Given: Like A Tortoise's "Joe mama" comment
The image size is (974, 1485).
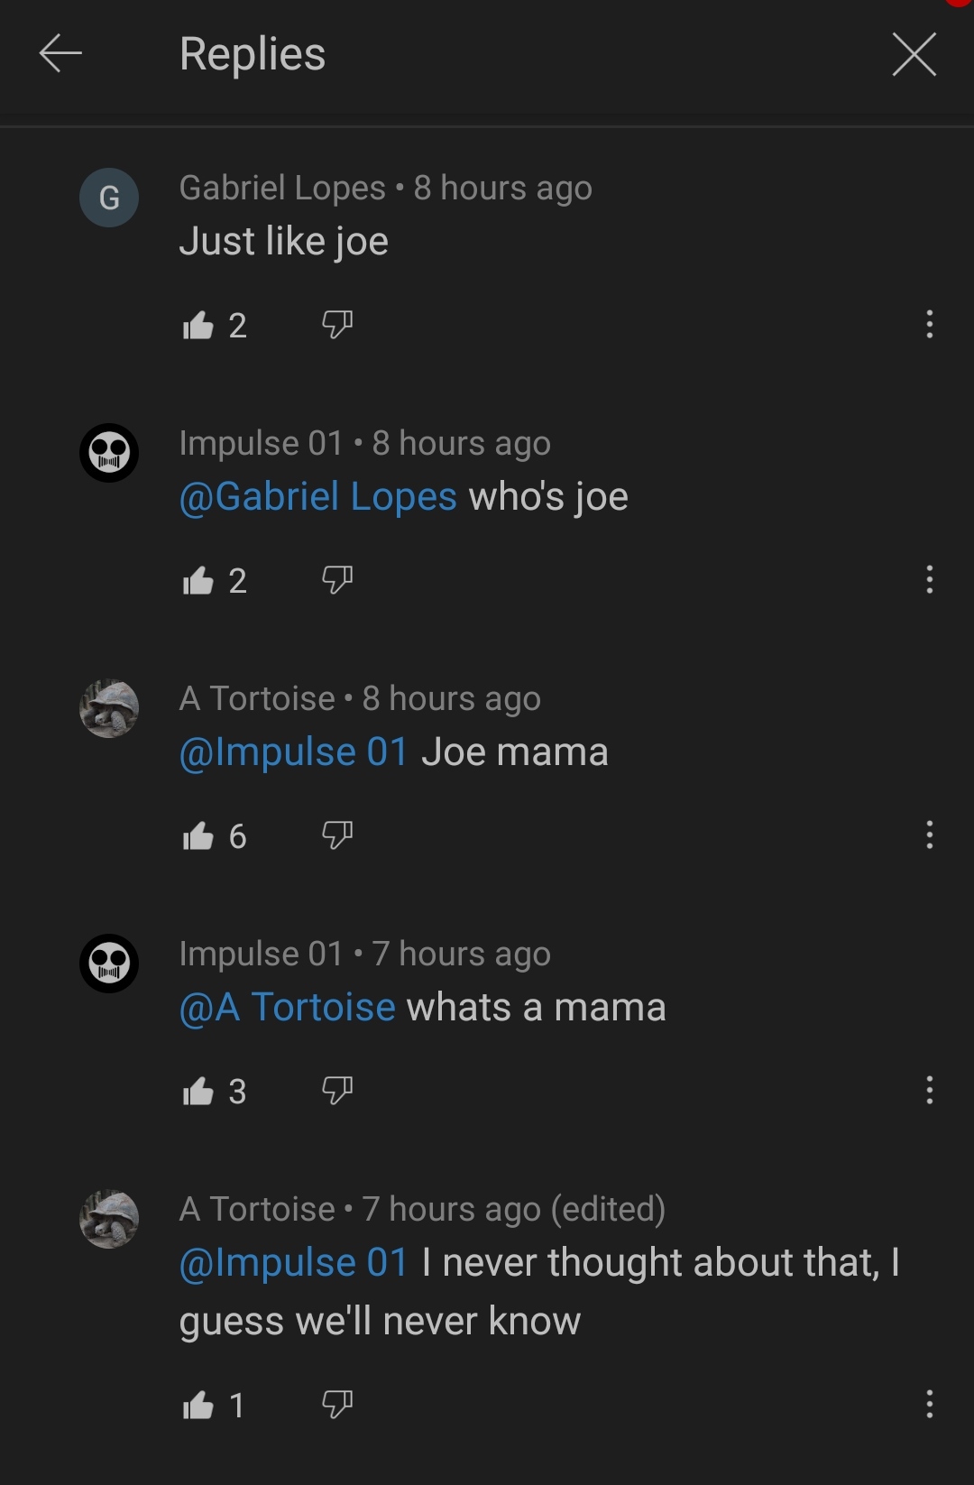Looking at the screenshot, I should (200, 836).
